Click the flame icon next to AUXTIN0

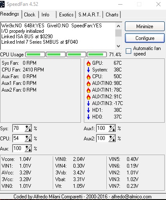pos(88,83)
